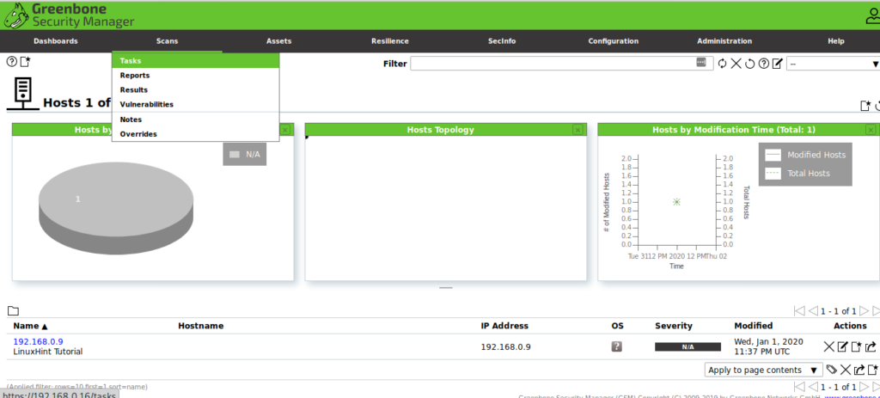Screen dimensions: 880x398
Task: Open the filter help question-mark icon
Action: pos(763,64)
